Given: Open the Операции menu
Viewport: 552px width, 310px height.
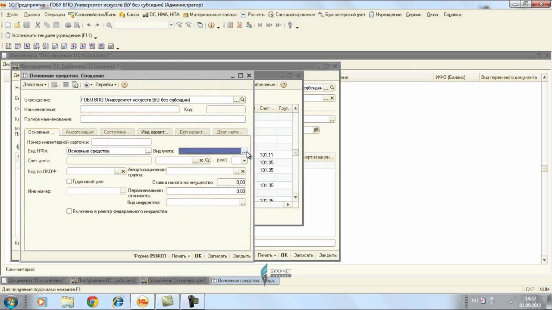Looking at the screenshot, I should pyautogui.click(x=54, y=14).
